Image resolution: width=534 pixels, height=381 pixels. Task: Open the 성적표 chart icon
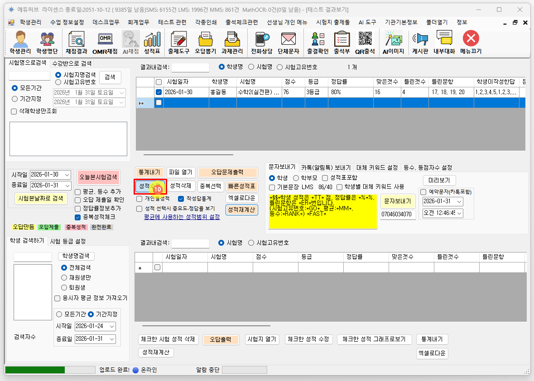(x=152, y=43)
